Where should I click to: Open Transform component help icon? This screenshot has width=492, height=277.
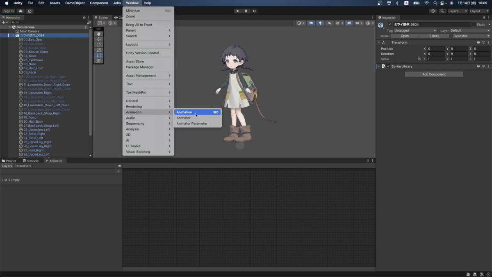478,42
